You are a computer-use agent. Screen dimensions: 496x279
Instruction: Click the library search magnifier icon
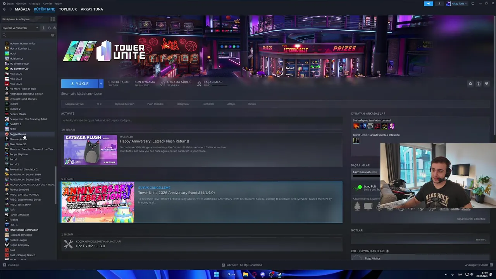coord(4,35)
